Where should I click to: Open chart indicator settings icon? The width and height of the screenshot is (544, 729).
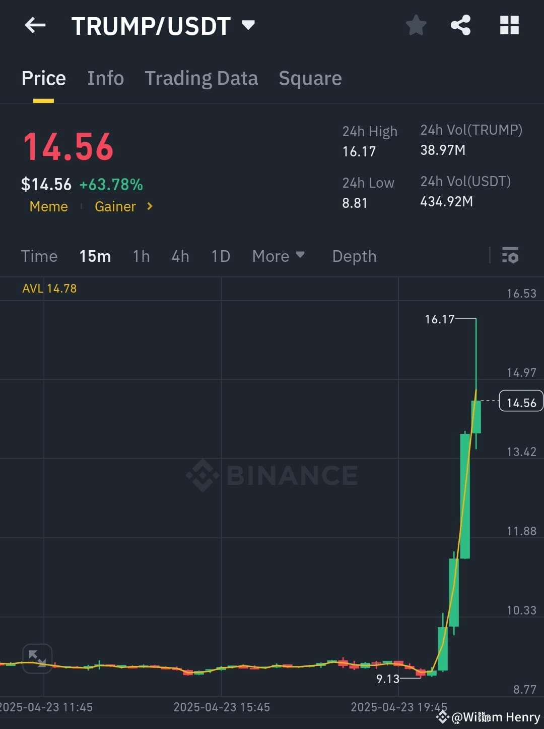coord(510,255)
